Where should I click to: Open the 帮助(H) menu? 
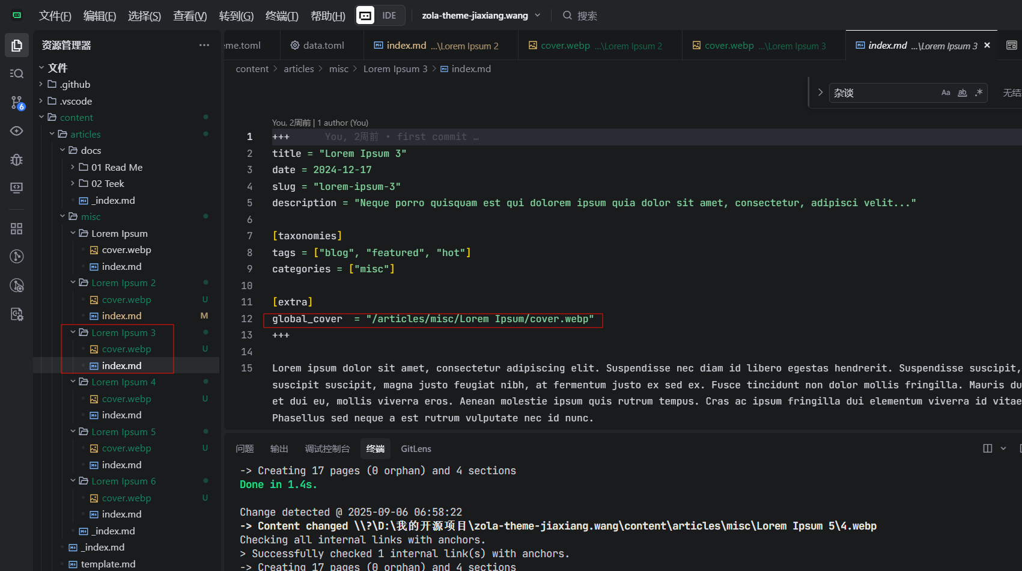(x=327, y=16)
